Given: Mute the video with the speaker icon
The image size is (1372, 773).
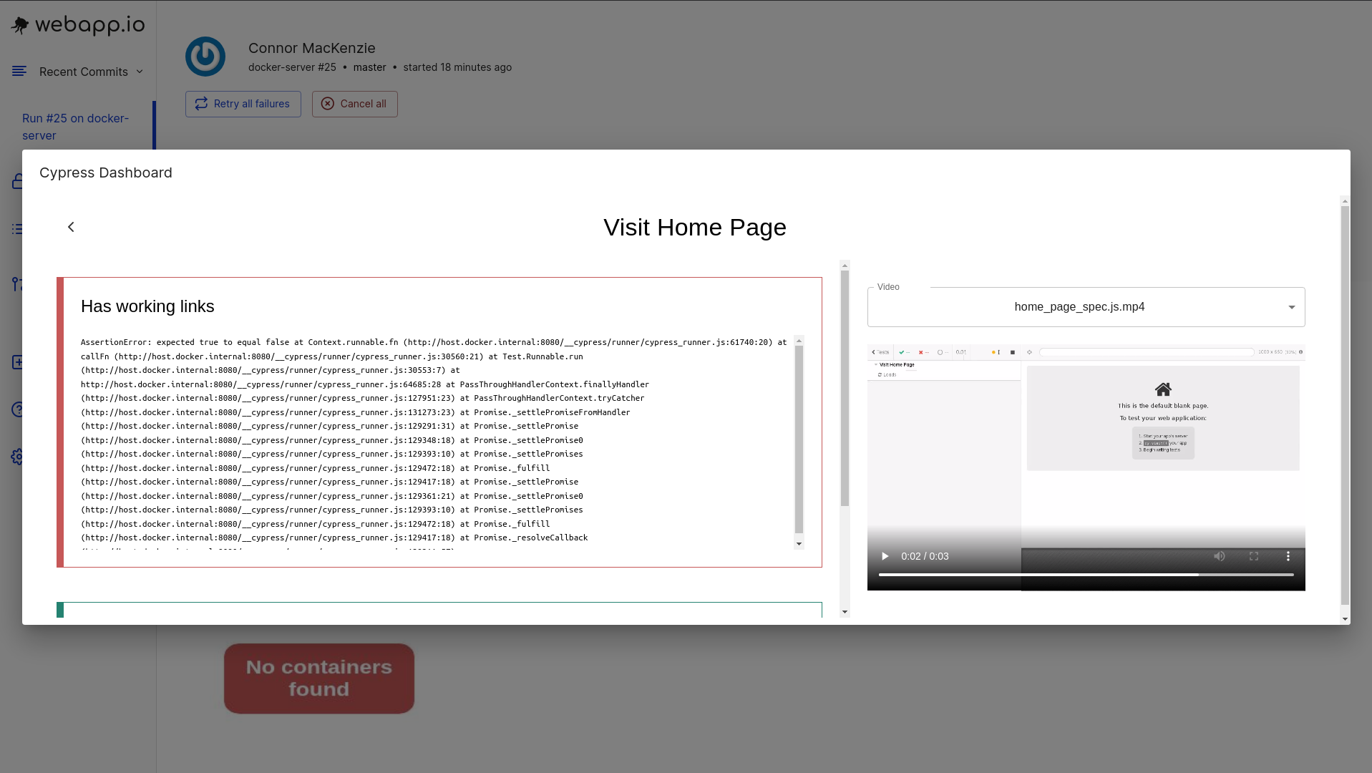Looking at the screenshot, I should [1220, 556].
